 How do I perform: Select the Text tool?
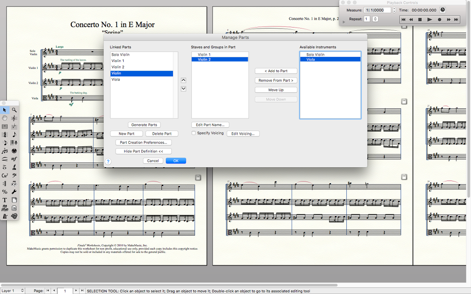[5, 200]
